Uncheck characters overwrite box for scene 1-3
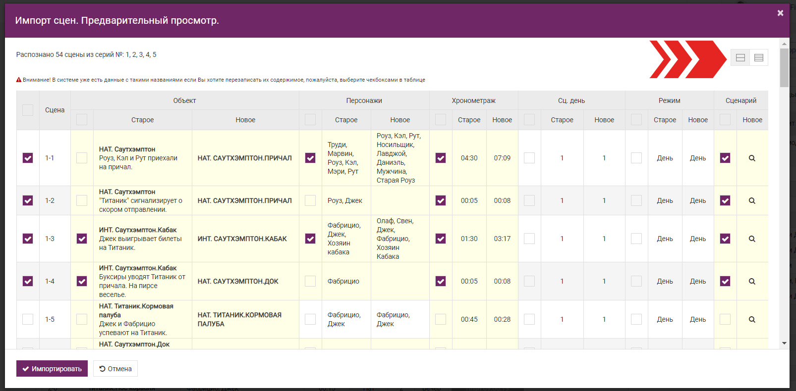This screenshot has height=391, width=796. 310,239
